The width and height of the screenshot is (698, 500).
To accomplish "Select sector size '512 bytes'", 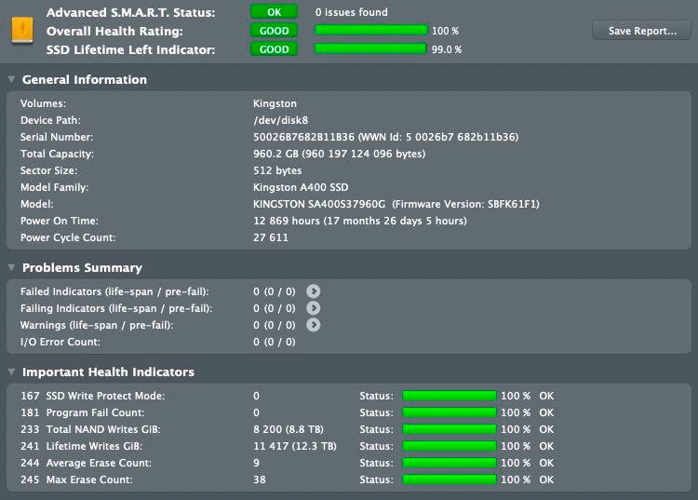I will tap(277, 170).
